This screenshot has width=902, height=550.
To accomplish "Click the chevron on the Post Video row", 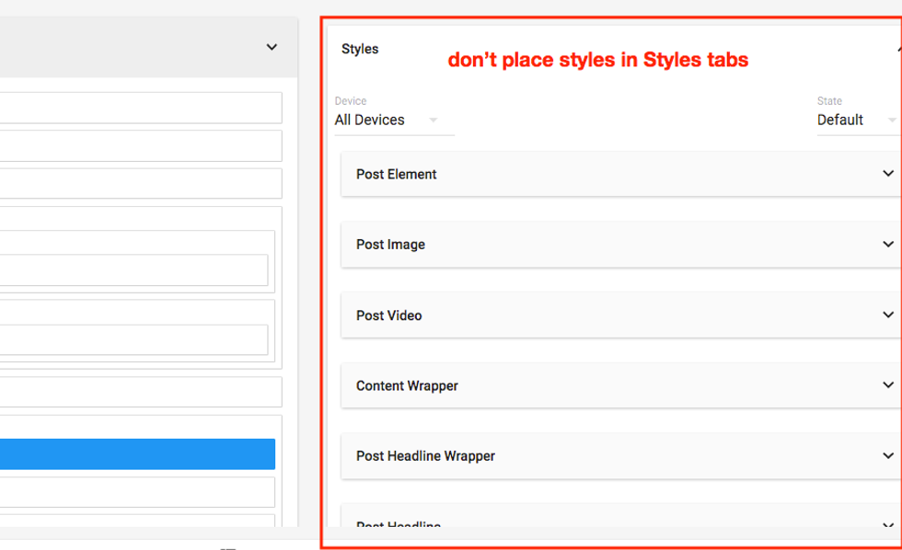I will point(887,315).
